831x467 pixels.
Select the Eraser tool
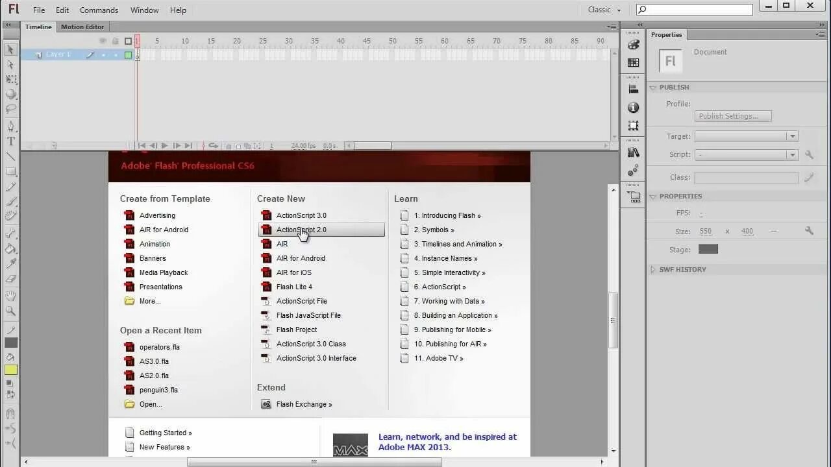pyautogui.click(x=10, y=279)
